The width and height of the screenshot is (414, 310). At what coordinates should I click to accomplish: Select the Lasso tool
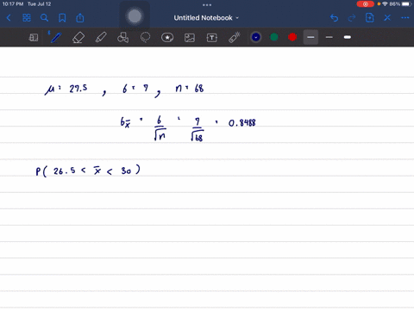coord(145,37)
